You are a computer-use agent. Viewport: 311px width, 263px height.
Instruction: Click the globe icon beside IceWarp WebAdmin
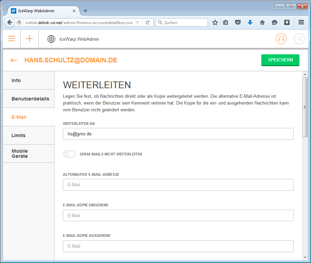tap(51, 39)
